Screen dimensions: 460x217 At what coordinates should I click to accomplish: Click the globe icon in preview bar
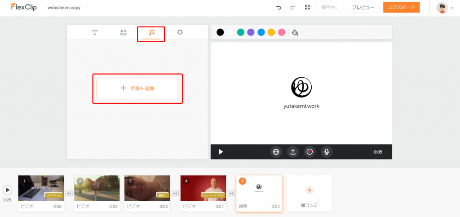coord(276,152)
